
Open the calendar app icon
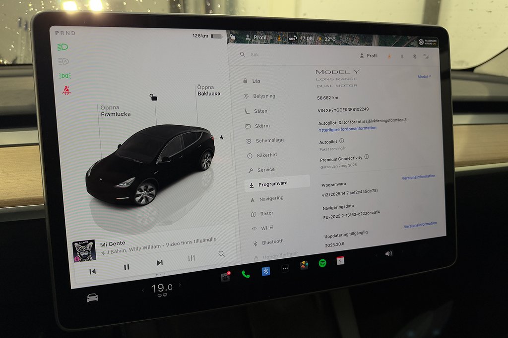point(340,260)
